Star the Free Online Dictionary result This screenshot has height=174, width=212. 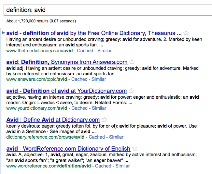[186, 33]
